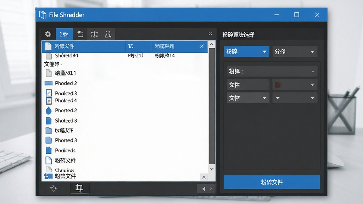
Task: Select the Shoteed 3 blue file icon
Action: tap(49, 120)
